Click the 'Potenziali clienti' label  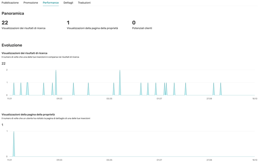[x=142, y=28]
